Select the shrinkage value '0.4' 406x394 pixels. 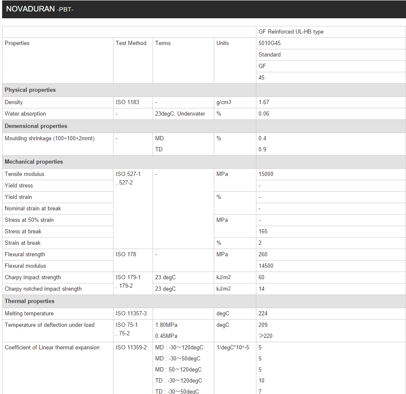[262, 138]
